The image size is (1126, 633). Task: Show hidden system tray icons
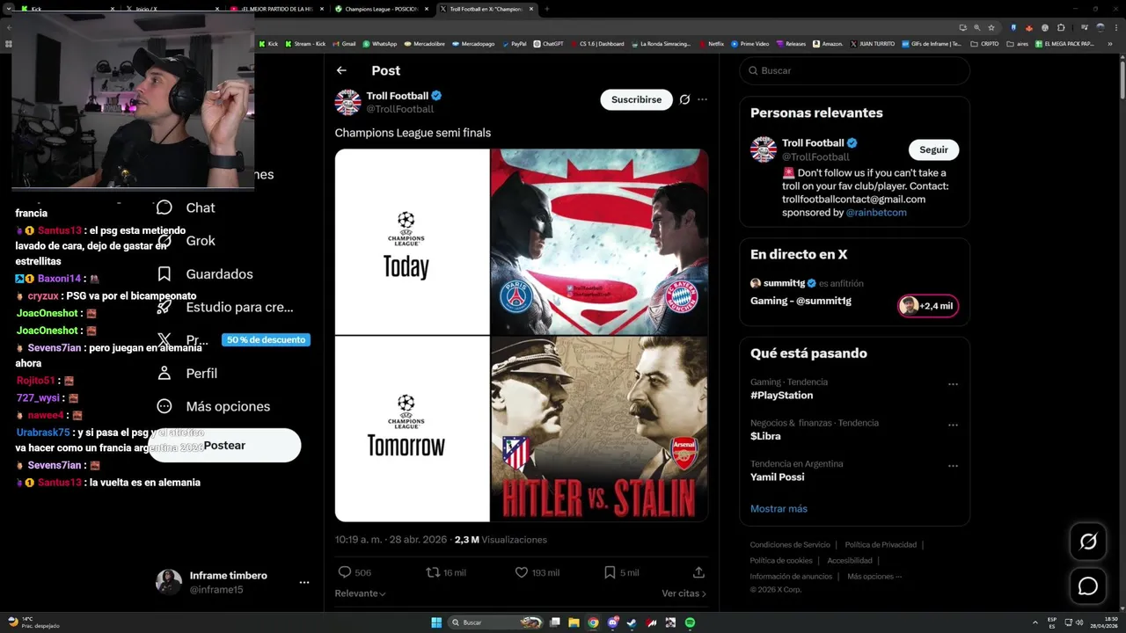[1035, 622]
